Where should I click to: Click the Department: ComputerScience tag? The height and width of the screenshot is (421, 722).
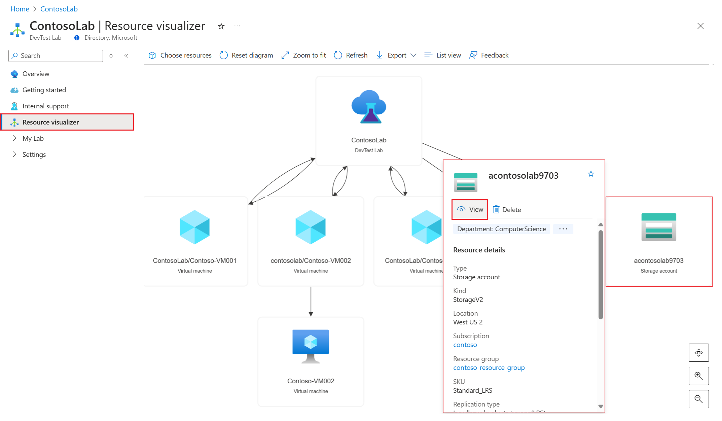[501, 229]
